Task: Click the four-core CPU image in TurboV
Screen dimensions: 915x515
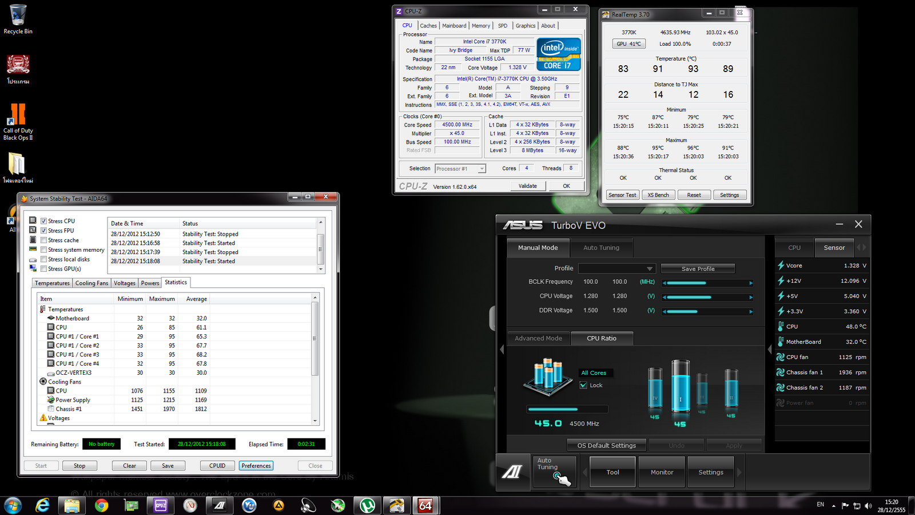Action: (547, 376)
